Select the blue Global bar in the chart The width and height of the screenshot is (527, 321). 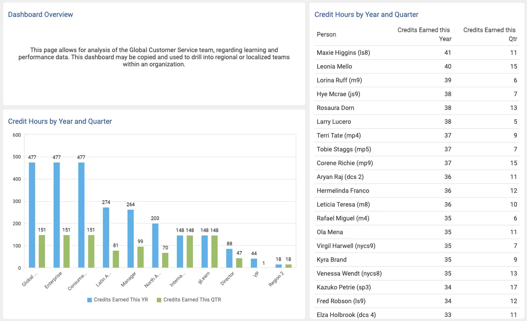[31, 214]
